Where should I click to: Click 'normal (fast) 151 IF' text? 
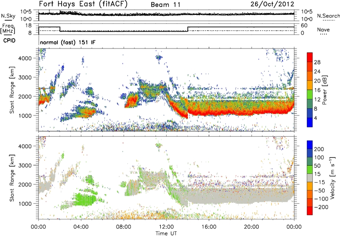(x=68, y=42)
